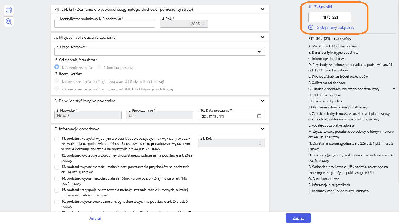Screen dimensions: 399x224
Task: Enable checkbox 14 metoda różnic kursowych
Action: click(57, 179)
